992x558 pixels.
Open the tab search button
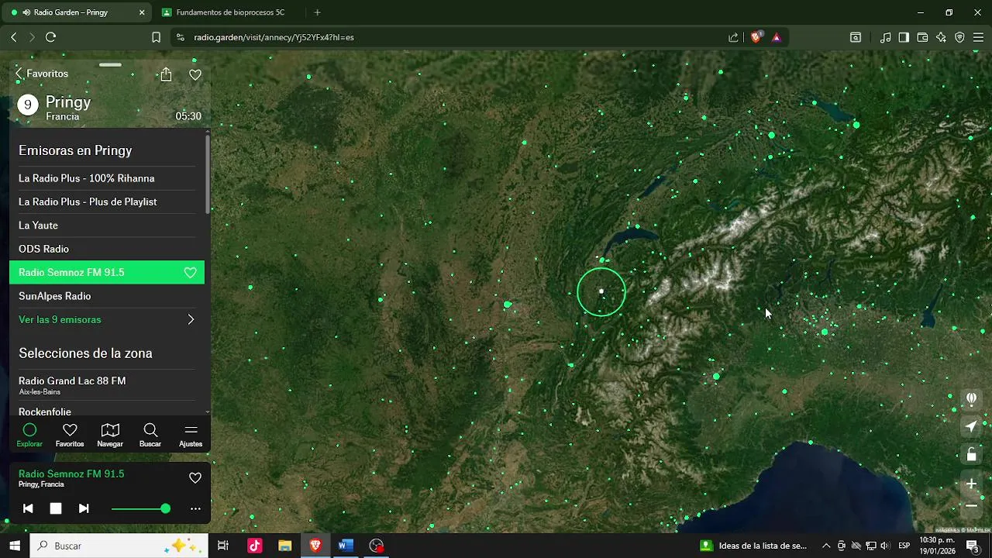pos(856,37)
